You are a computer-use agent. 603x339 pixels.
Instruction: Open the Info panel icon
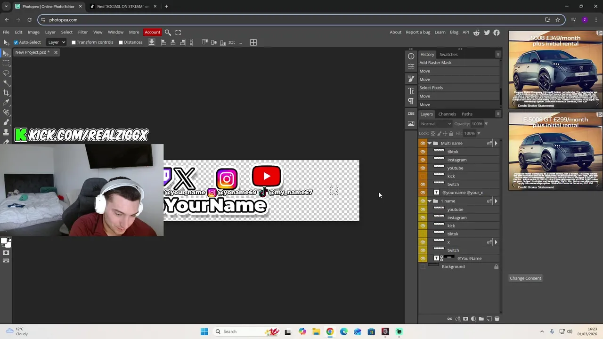coord(411,56)
